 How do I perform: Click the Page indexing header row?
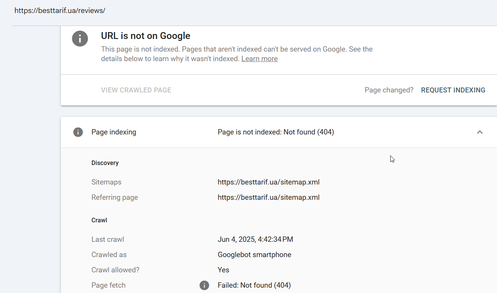point(279,132)
